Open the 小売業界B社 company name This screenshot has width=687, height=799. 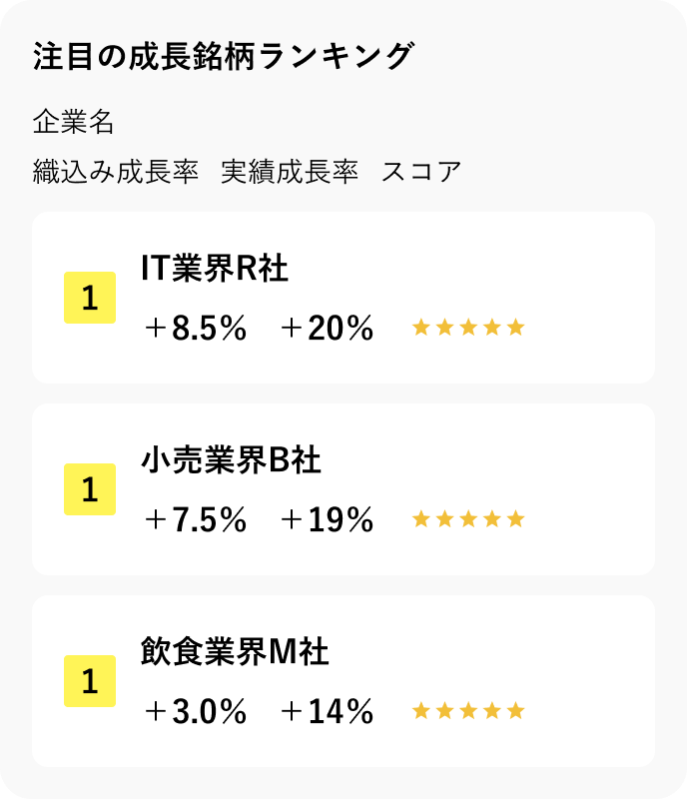(232, 459)
